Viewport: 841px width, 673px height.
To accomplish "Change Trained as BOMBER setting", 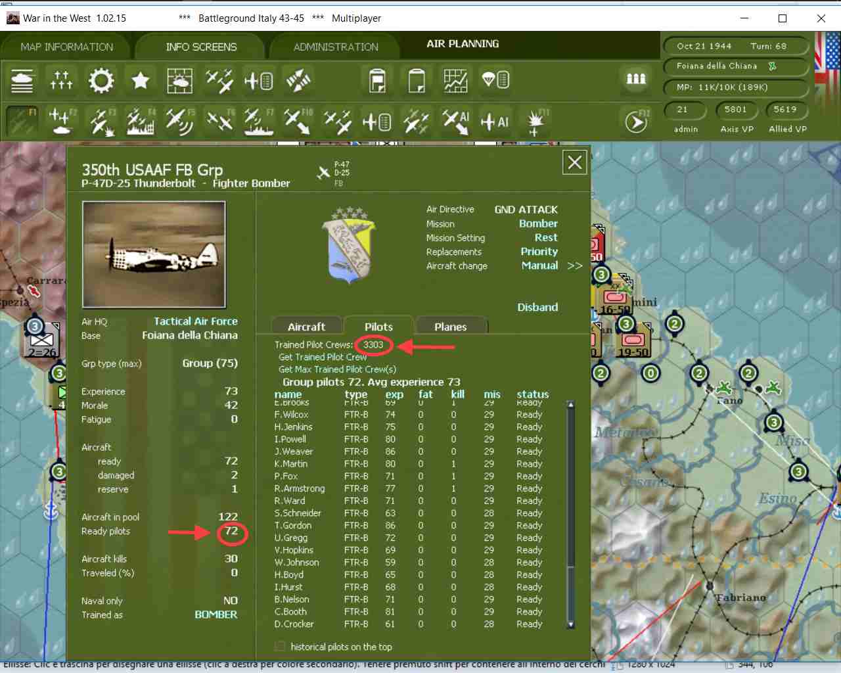I will pyautogui.click(x=216, y=615).
